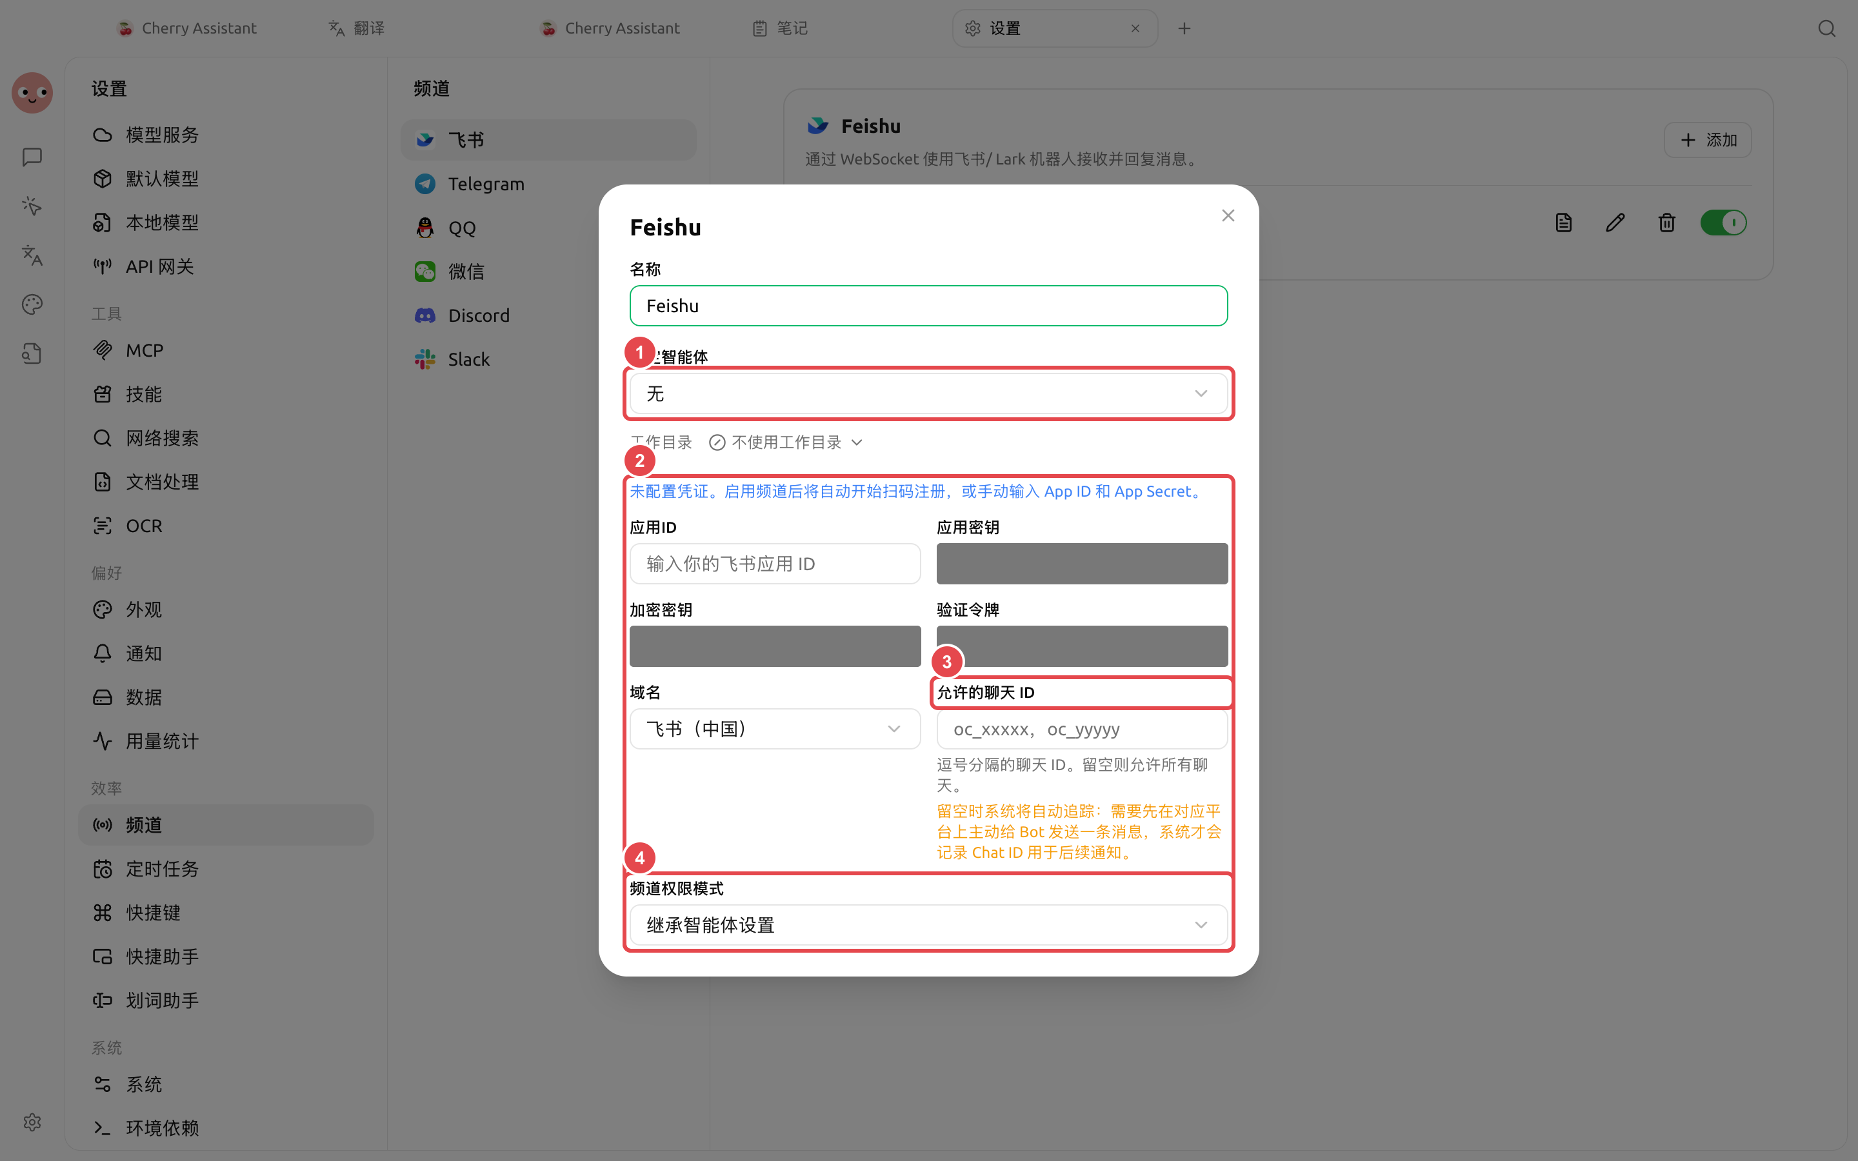Open 快捷助手 settings
Screen dimensions: 1858x1161
pyautogui.click(x=226, y=957)
